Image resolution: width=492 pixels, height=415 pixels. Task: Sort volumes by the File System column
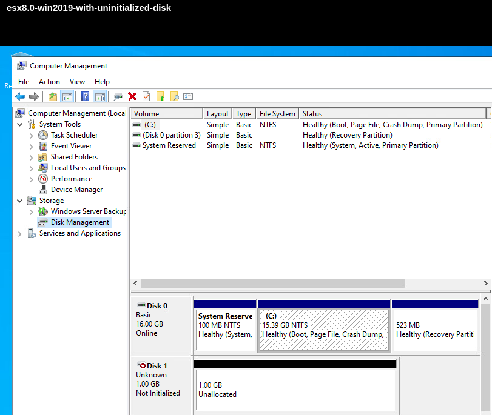pyautogui.click(x=277, y=113)
